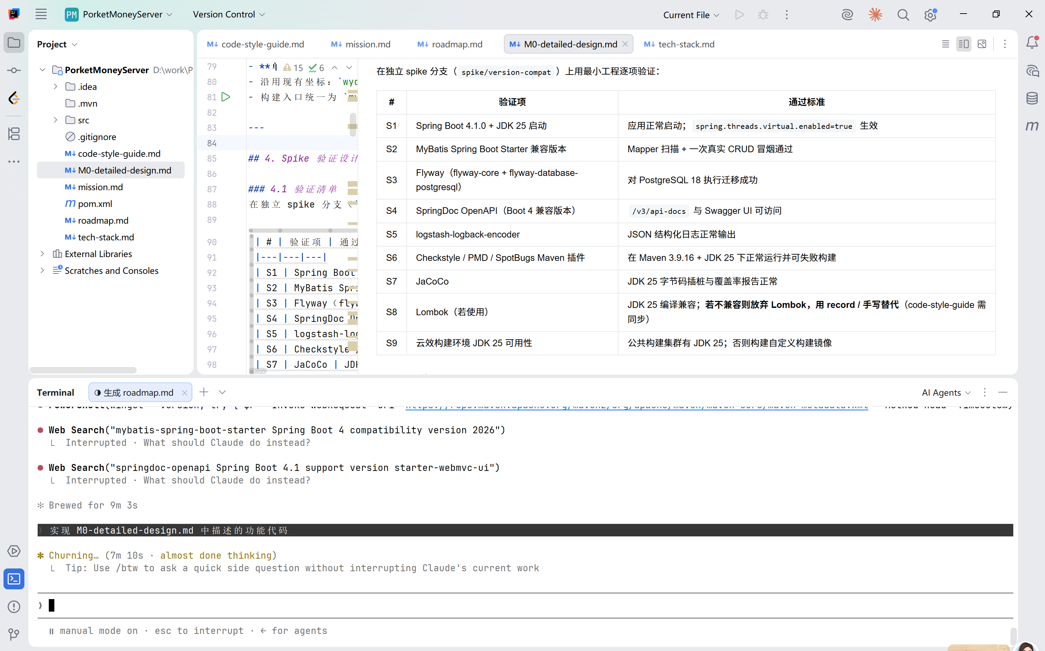Close the 生成 roadmap.md terminal tab
1045x651 pixels.
click(184, 392)
